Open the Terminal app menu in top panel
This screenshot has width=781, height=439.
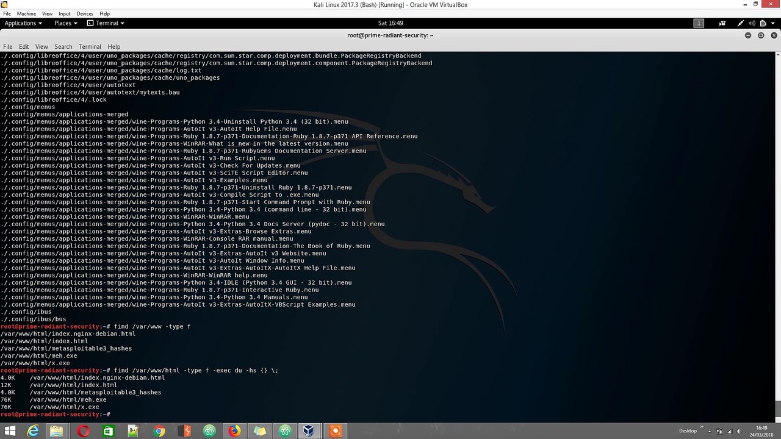coord(106,23)
